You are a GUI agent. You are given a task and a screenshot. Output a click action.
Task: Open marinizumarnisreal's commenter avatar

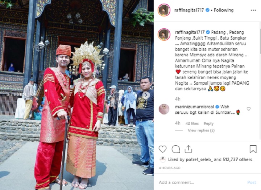(164, 109)
